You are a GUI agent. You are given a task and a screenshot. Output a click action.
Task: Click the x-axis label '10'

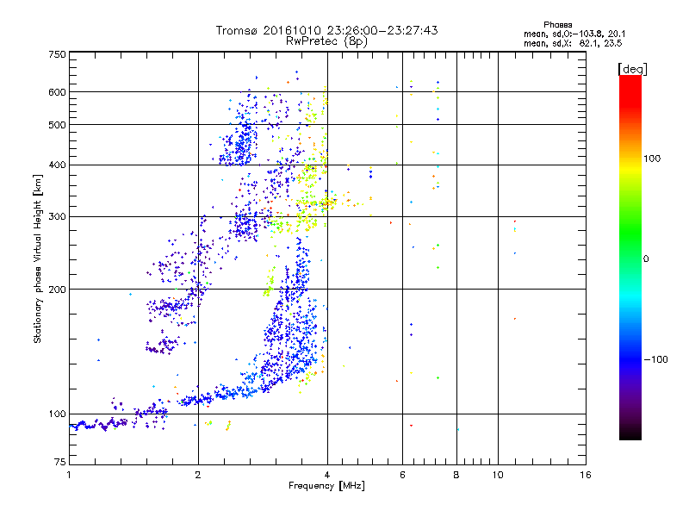click(498, 475)
